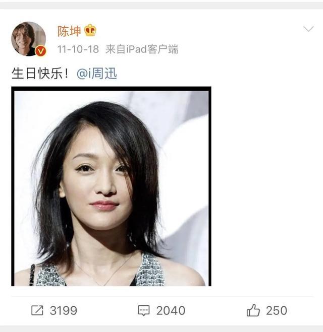This screenshot has width=323, height=332.
Task: Click the 2040 comment count
Action: (x=171, y=311)
